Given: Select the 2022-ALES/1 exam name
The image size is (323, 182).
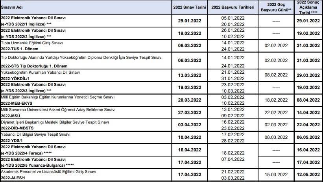Looking at the screenshot, I should click(15, 179).
